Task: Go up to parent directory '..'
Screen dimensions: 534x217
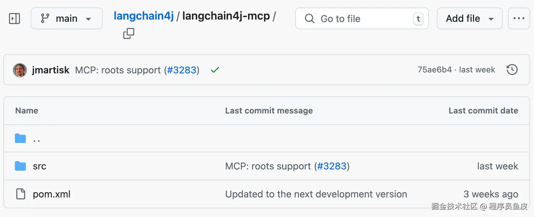Action: 37,139
